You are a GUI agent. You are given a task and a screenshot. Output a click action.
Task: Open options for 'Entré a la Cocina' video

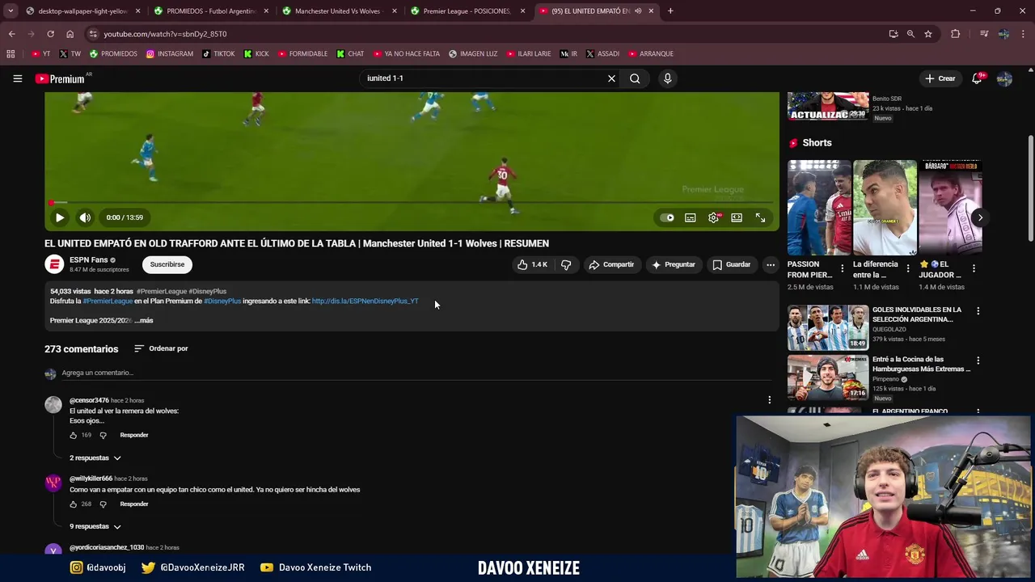978,361
